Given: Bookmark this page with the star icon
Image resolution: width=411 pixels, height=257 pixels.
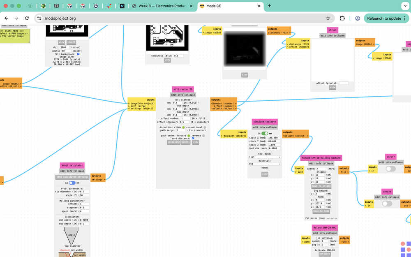Looking at the screenshot, I should coord(328,19).
